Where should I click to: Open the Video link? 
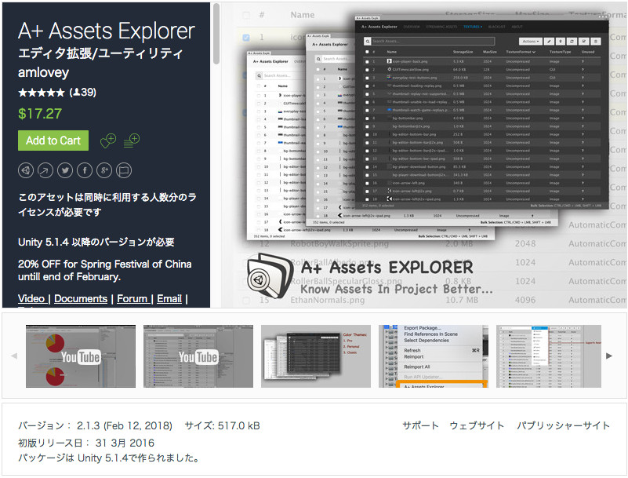coord(31,299)
